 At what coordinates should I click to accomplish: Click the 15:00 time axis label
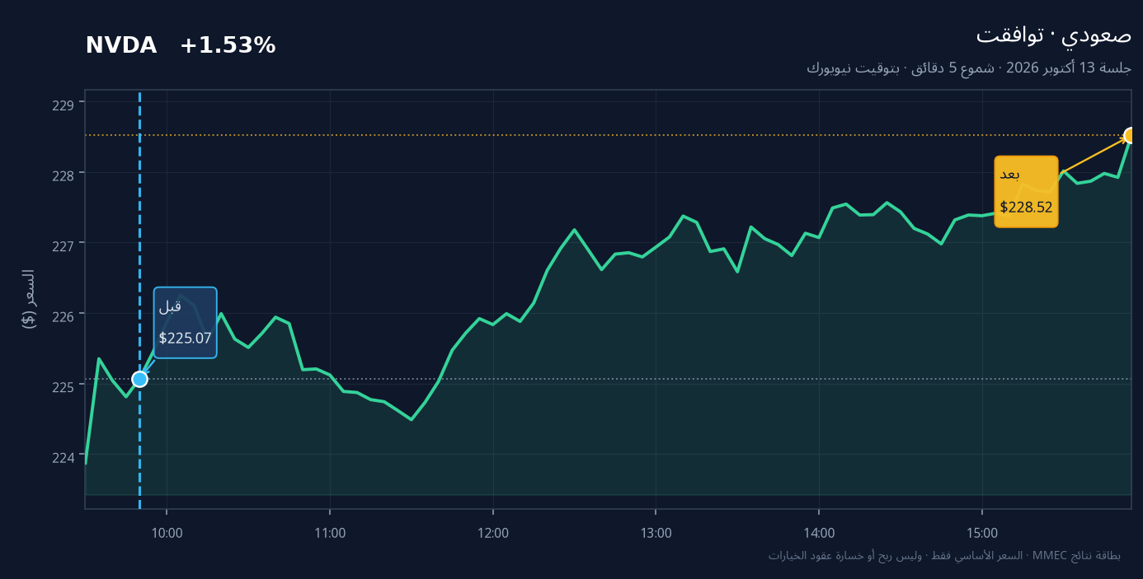point(981,533)
